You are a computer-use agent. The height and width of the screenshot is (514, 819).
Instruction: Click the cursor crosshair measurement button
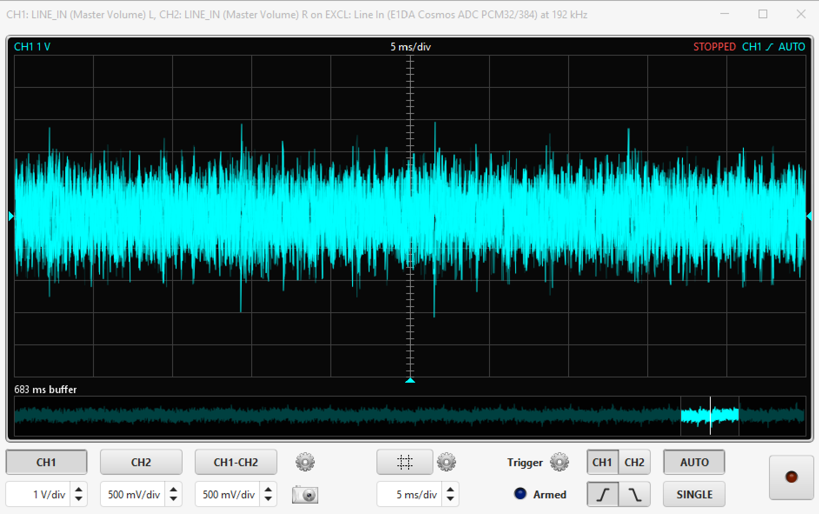point(405,462)
